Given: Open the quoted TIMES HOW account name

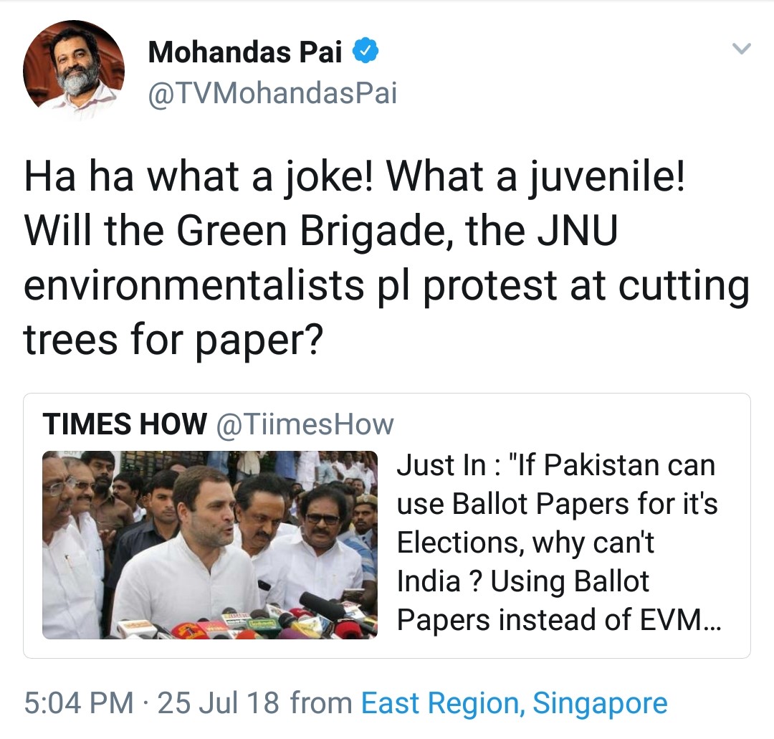Looking at the screenshot, I should (125, 424).
